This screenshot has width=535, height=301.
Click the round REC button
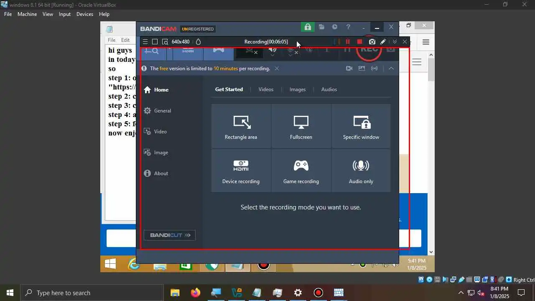pos(369,50)
